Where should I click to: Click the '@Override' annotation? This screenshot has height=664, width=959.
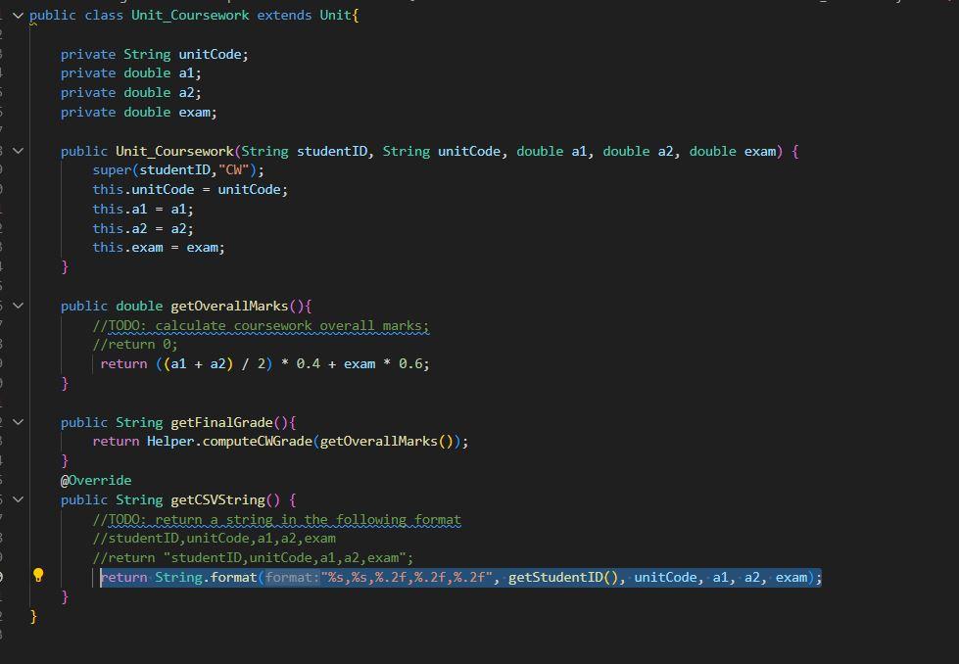pos(96,481)
